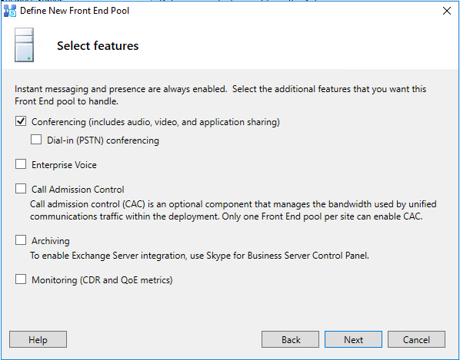Click the Topology Builder icon in title bar
This screenshot has height=360, width=460.
[10, 11]
